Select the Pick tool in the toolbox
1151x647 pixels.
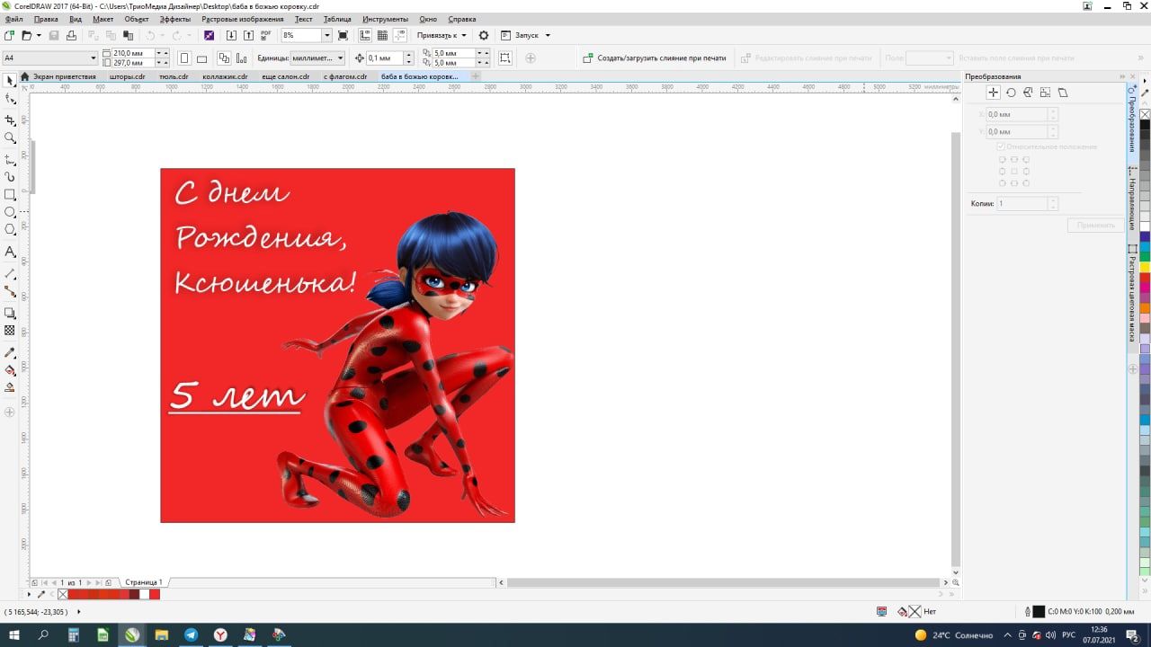coord(10,81)
